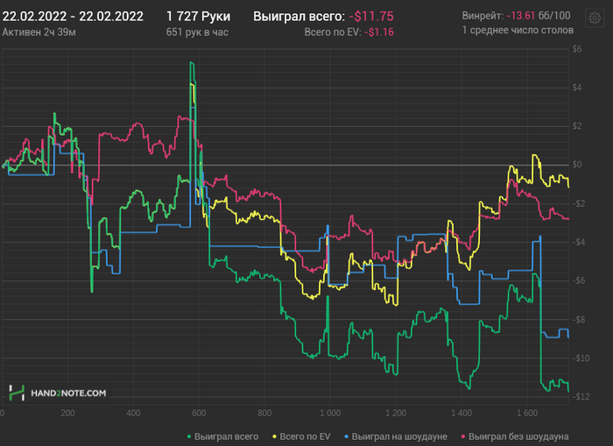Click the blue "Выиграл на шоудауне" legend dot

(x=348, y=435)
